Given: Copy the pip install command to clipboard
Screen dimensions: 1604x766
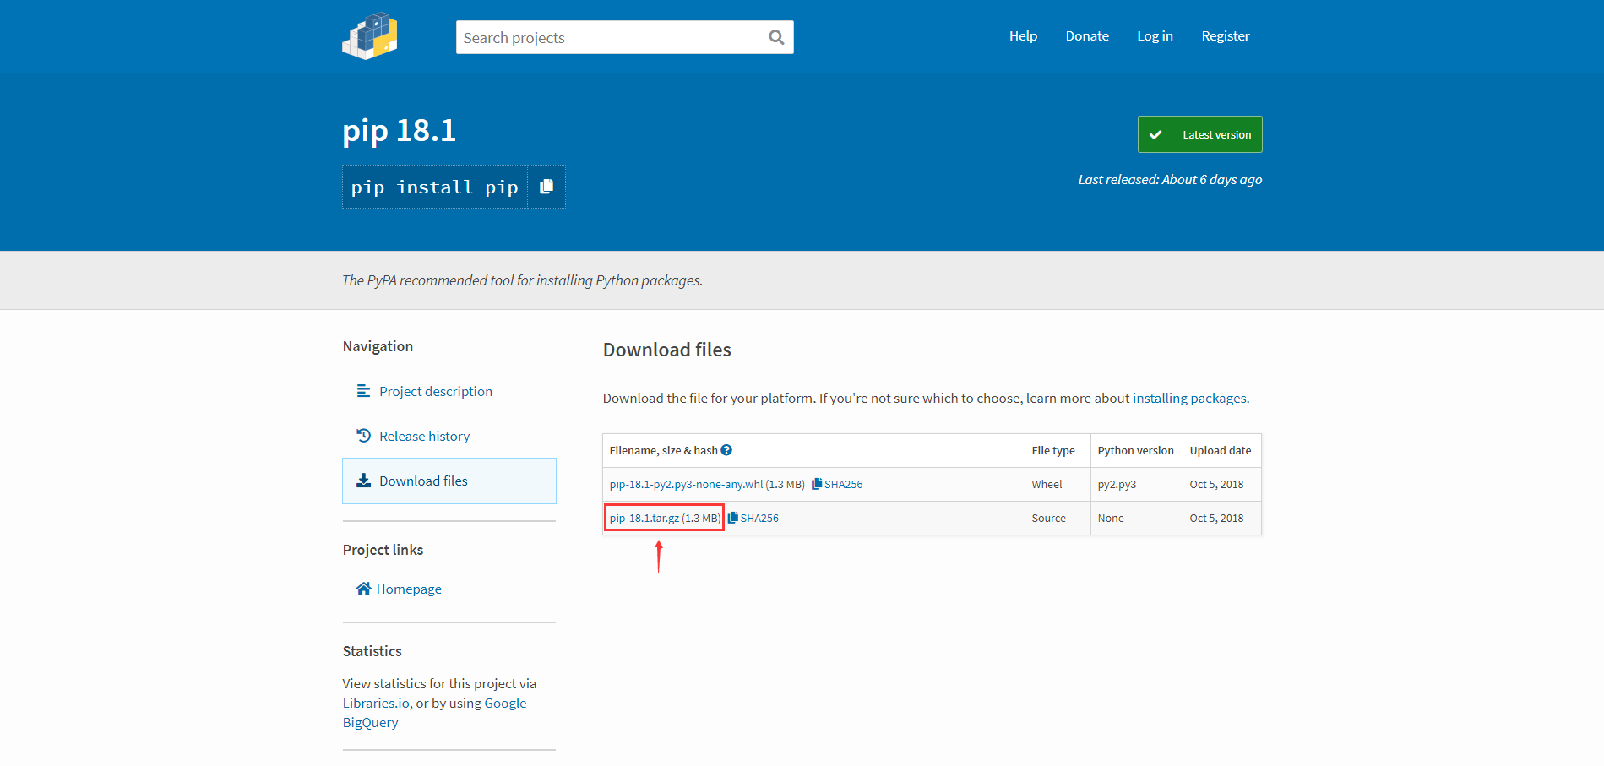Looking at the screenshot, I should 546,187.
